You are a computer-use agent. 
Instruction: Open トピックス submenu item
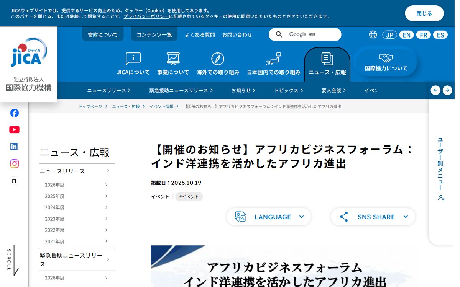[x=289, y=90]
